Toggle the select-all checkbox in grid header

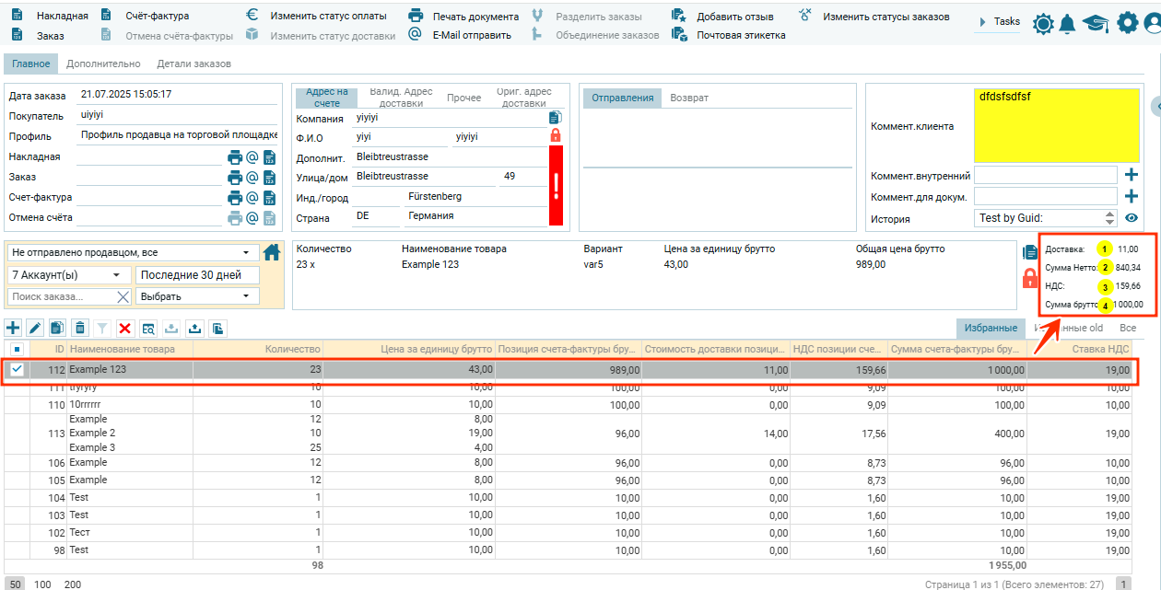(17, 349)
